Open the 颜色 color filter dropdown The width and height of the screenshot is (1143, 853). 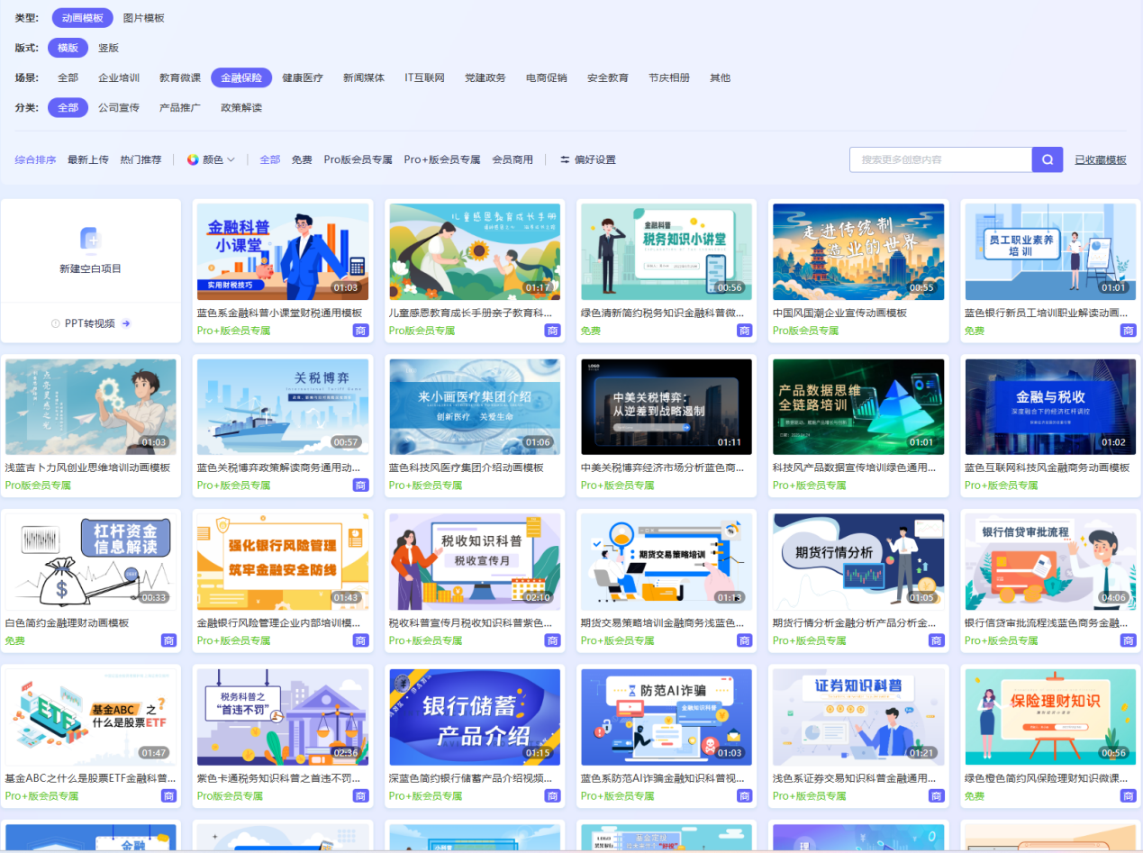(x=217, y=159)
